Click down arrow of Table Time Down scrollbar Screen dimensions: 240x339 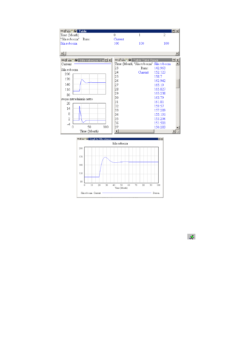tap(177, 127)
